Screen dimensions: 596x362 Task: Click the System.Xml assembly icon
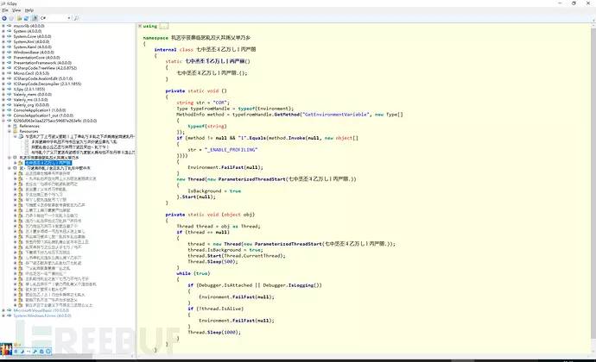click(x=10, y=41)
